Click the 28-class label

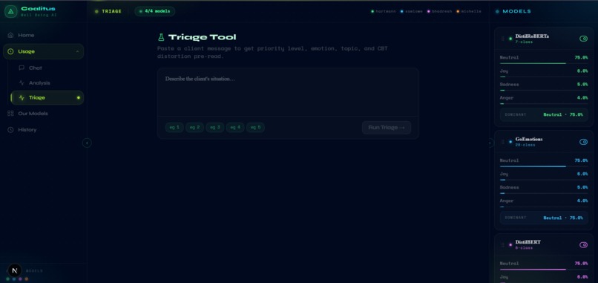pyautogui.click(x=525, y=145)
